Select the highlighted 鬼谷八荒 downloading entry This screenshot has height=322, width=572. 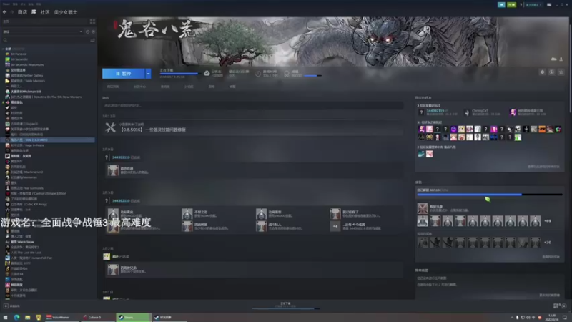pos(48,140)
